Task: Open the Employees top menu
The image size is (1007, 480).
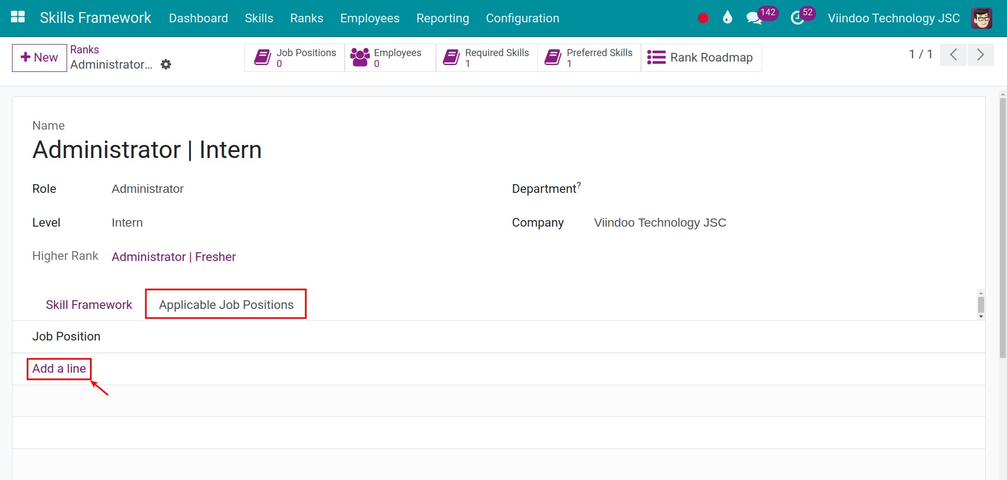Action: coord(370,18)
